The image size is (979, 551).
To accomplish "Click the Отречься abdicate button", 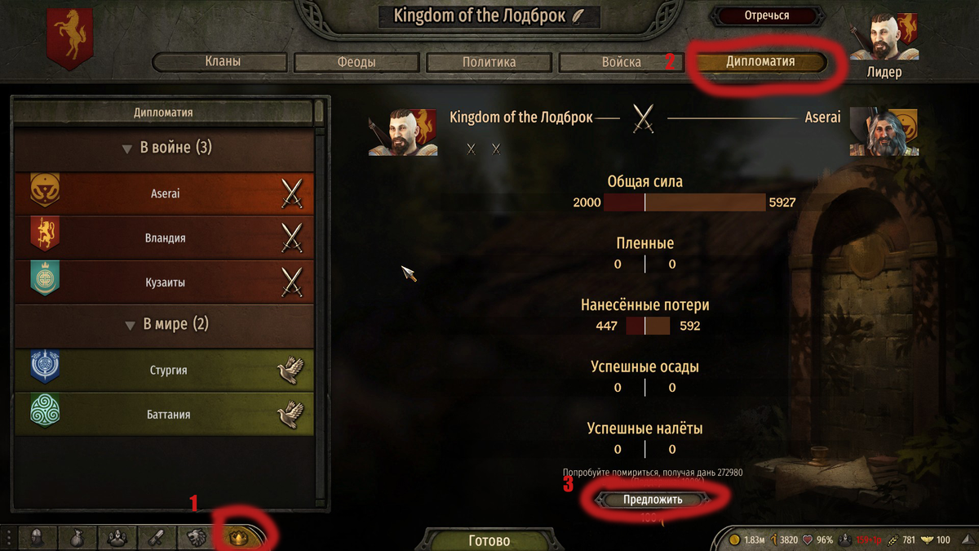I will pyautogui.click(x=767, y=16).
